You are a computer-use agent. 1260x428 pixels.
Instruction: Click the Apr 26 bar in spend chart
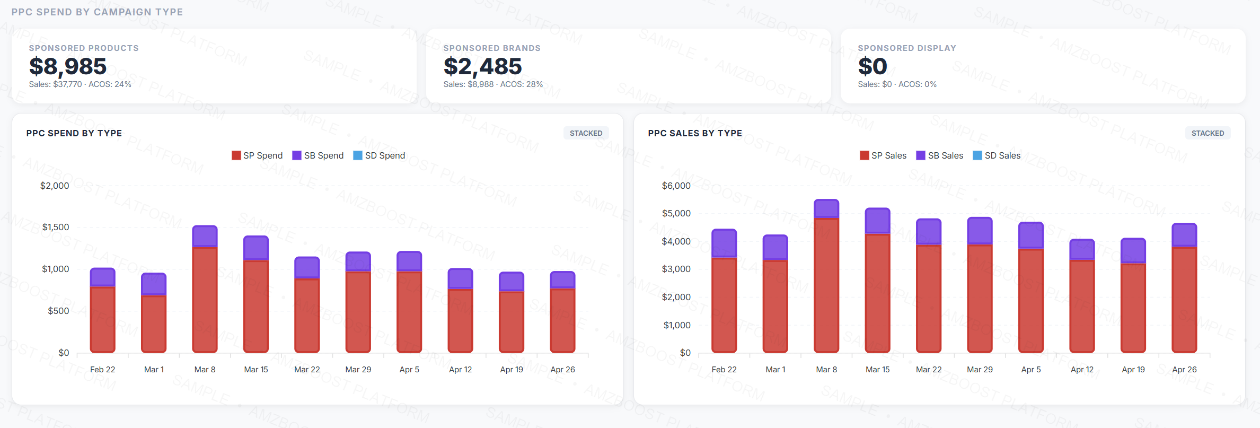tap(562, 312)
